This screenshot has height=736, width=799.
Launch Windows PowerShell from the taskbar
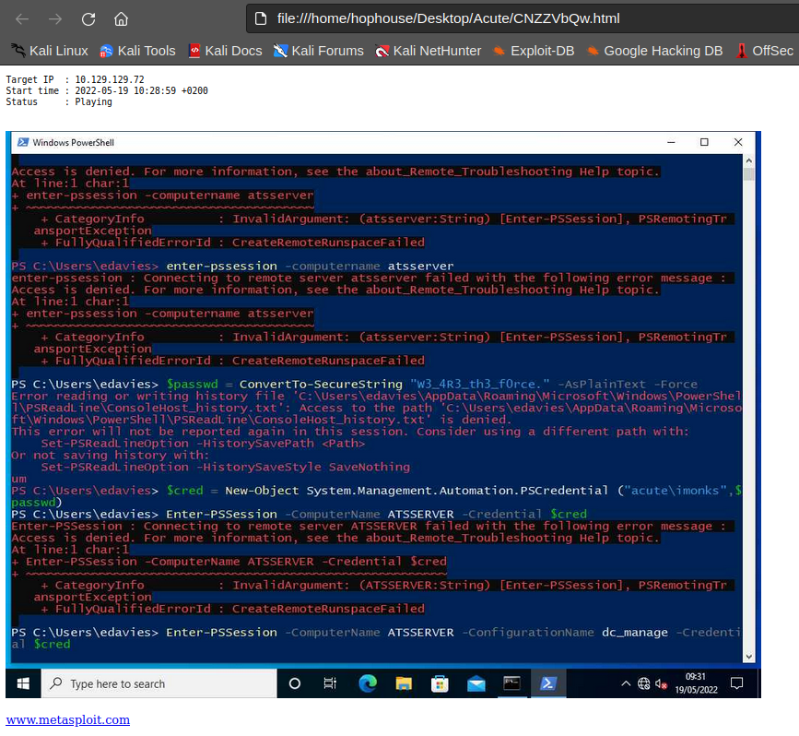(549, 683)
